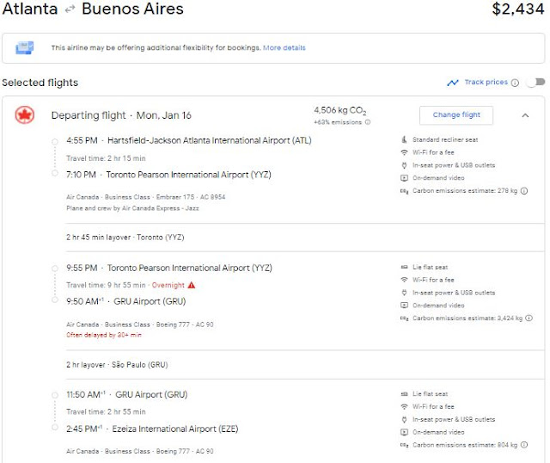Open info icon for 804 kg emissions
This screenshot has width=550, height=463.
(524, 445)
